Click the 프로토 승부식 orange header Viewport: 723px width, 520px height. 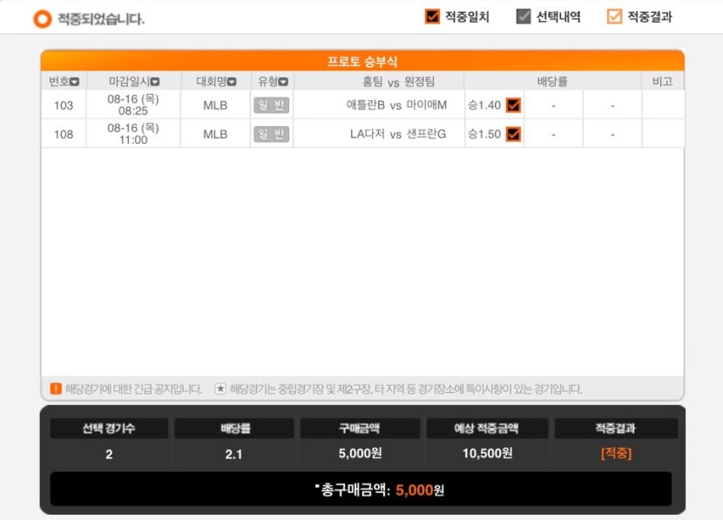pyautogui.click(x=362, y=61)
